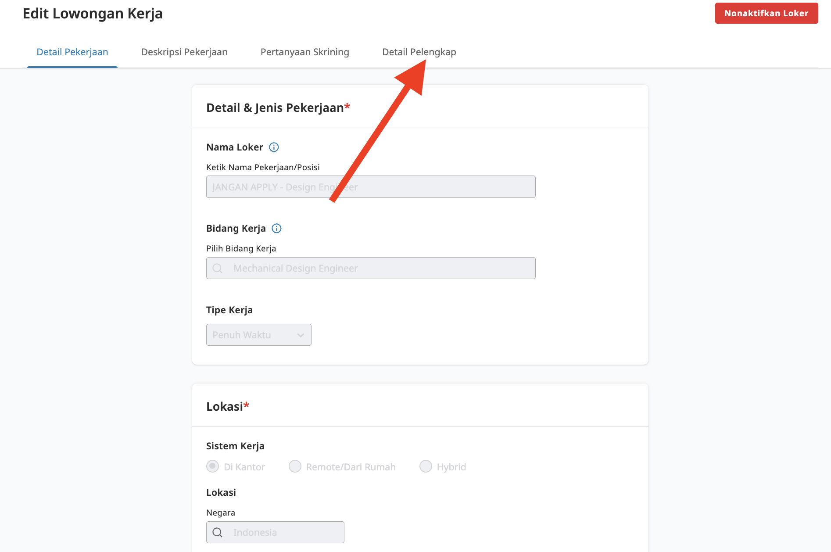Click the Edit Lowongan Kerja page title
This screenshot has height=552, width=831.
coord(93,14)
